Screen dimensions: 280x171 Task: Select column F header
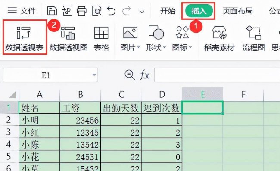(x=243, y=94)
